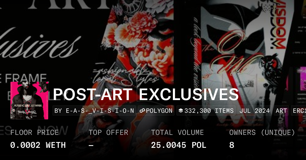The width and height of the screenshot is (306, 160).
Task: Click the TOP OFFER label
Action: [x=108, y=133]
